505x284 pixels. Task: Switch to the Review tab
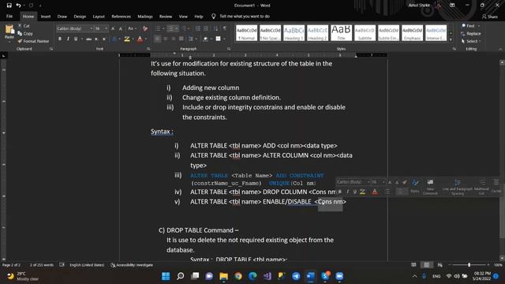pos(166,17)
